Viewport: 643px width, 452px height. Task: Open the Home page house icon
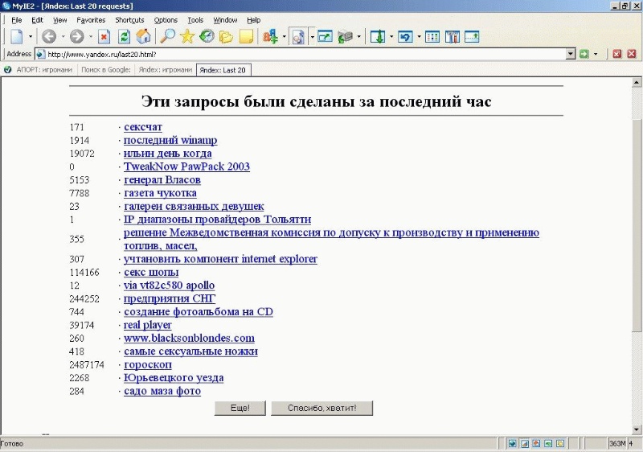144,37
